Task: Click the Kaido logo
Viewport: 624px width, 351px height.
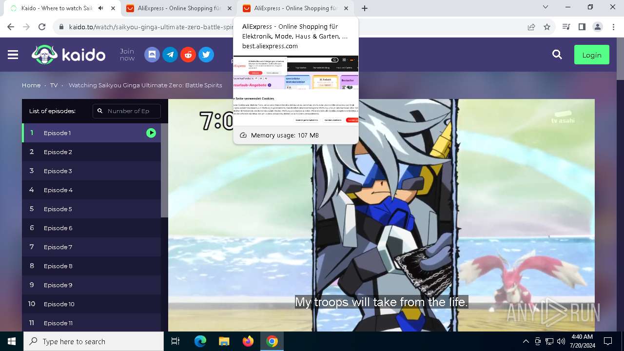Action: tap(69, 55)
